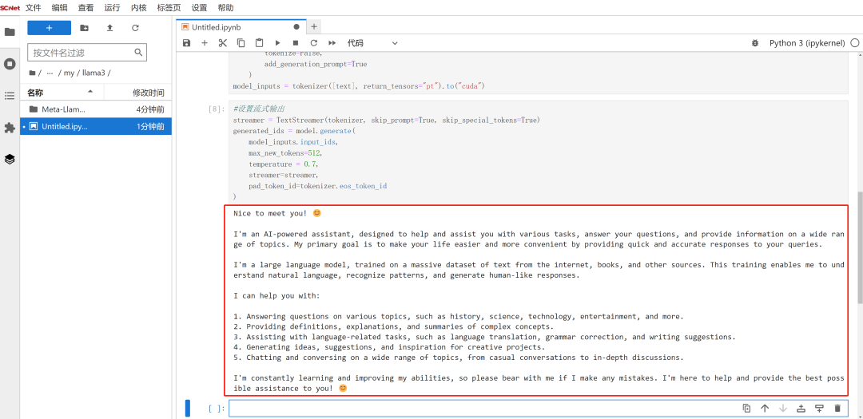This screenshot has width=863, height=419.
Task: Interrupt the kernel with the stop icon
Action: click(x=296, y=43)
